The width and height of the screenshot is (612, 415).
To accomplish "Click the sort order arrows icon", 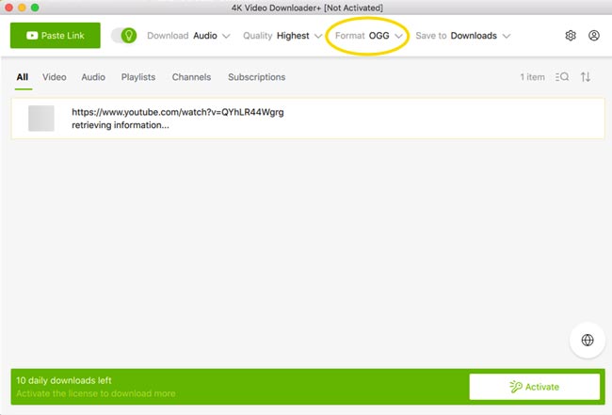I will coord(586,77).
